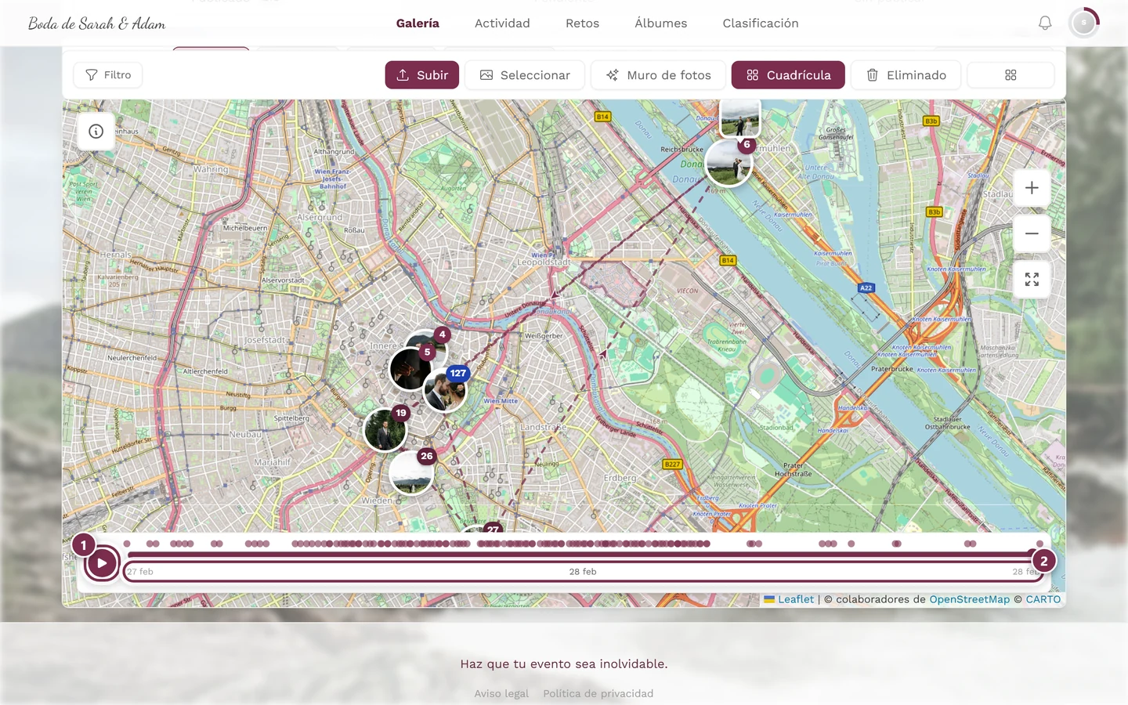Screen dimensions: 1128x705
Task: Go to the Galería tab
Action: tap(418, 23)
